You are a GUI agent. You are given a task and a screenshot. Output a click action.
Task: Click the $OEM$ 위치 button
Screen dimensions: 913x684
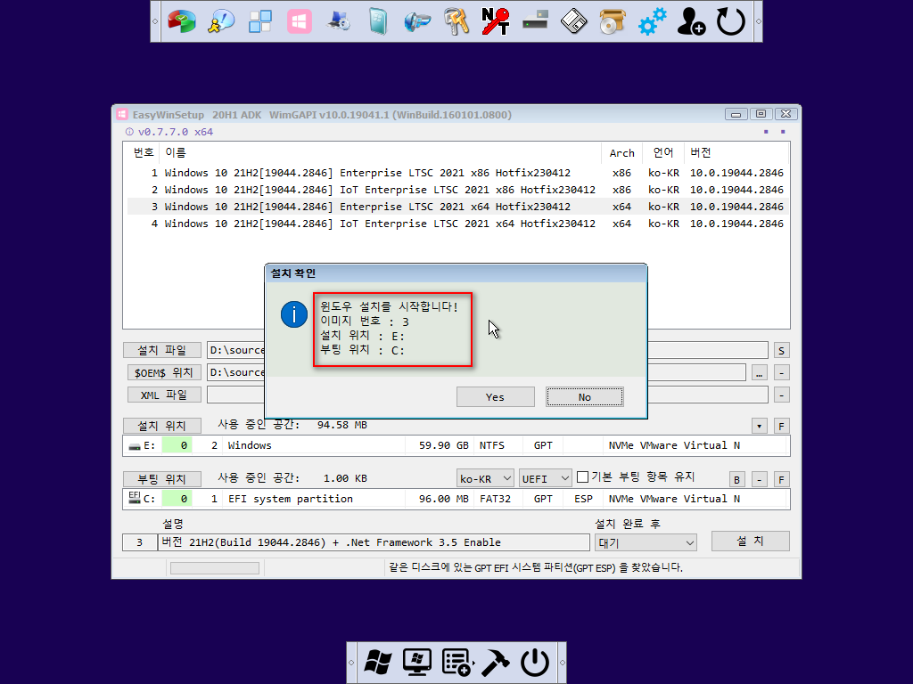[164, 372]
